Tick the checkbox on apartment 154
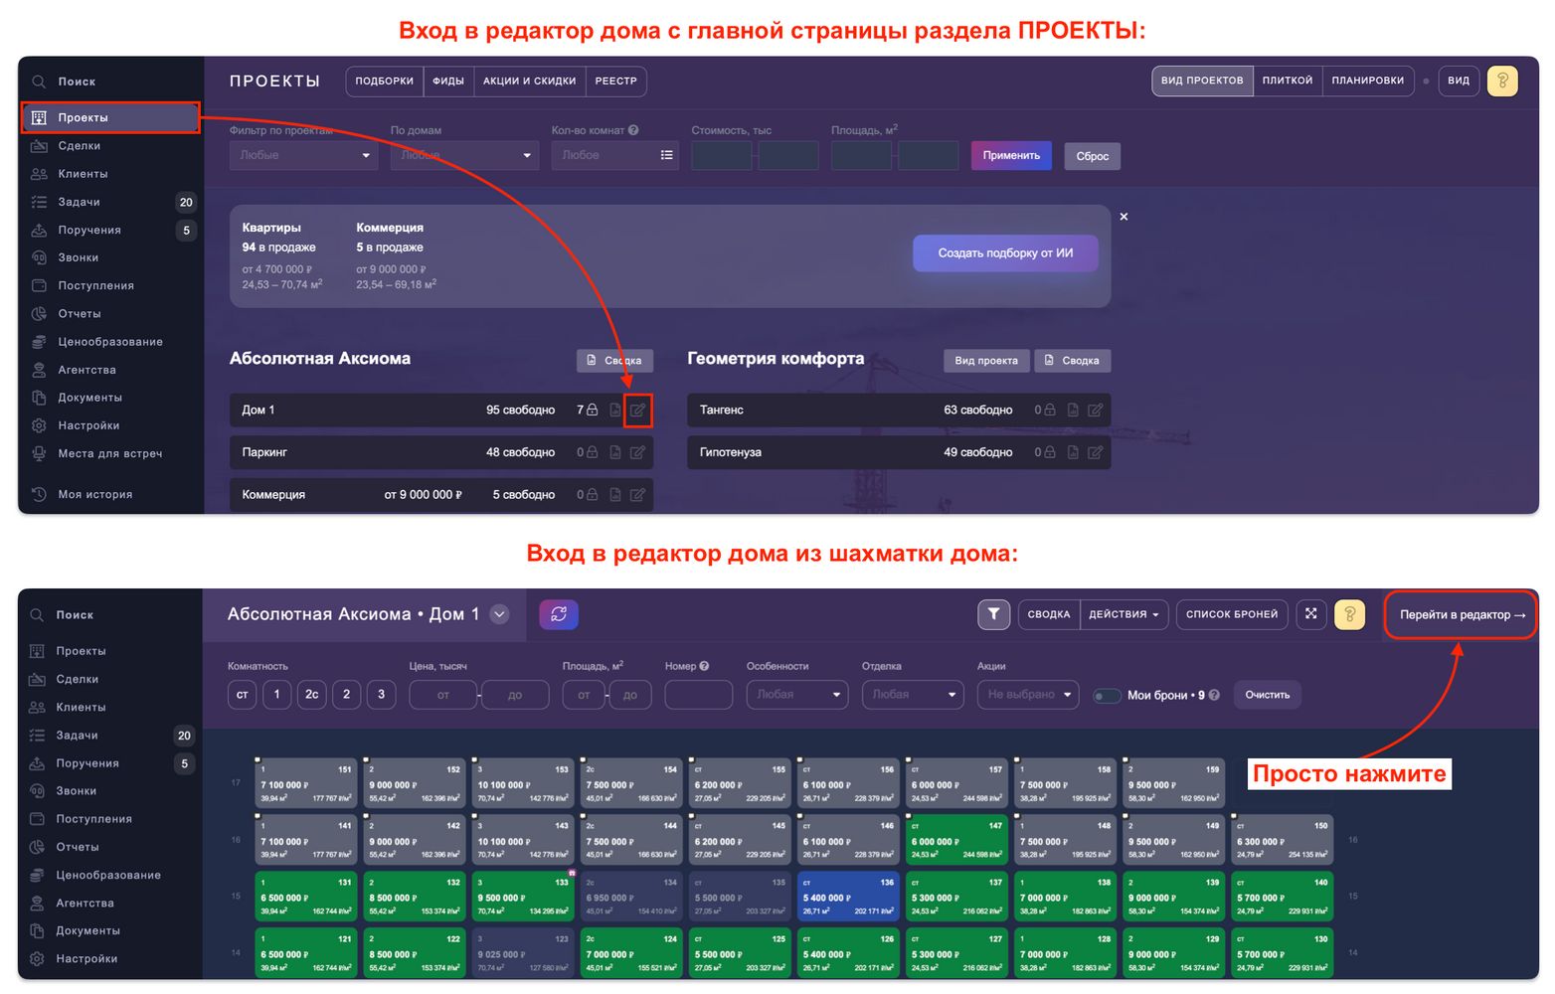 point(583,760)
